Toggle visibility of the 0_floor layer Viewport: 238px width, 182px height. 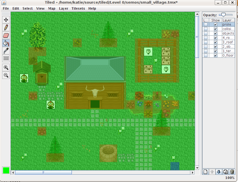point(216,56)
